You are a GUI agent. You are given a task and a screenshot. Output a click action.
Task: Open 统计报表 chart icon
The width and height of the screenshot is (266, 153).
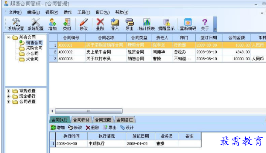coord(146,23)
